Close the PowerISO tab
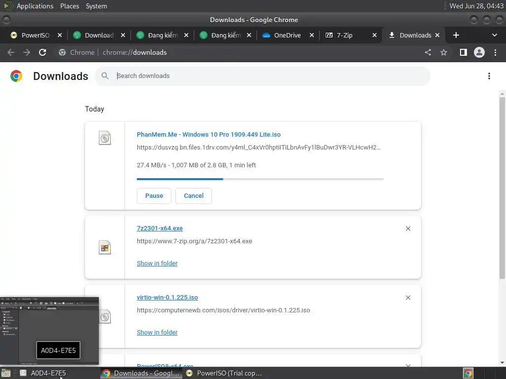The height and width of the screenshot is (379, 506). [x=60, y=35]
